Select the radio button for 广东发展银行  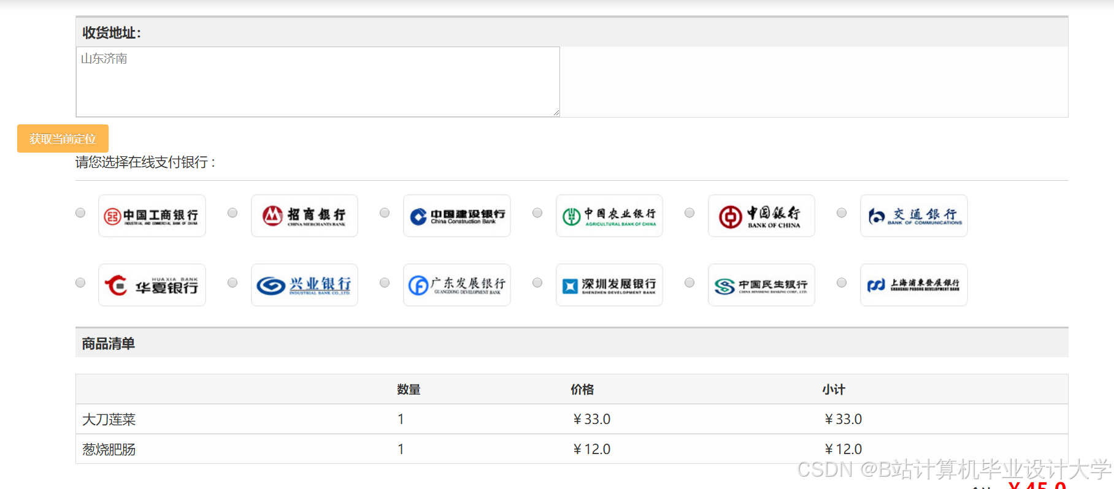click(385, 282)
